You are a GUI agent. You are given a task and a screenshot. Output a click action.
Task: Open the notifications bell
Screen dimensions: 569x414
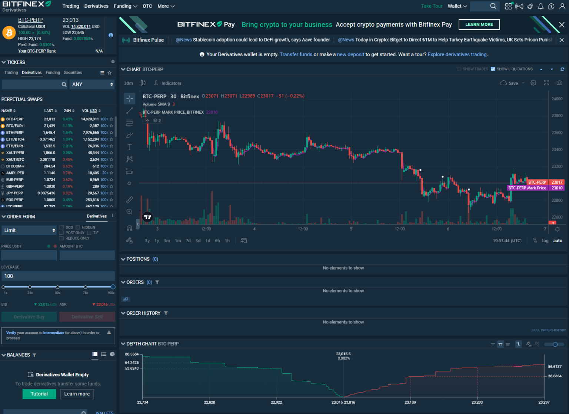[x=541, y=6]
